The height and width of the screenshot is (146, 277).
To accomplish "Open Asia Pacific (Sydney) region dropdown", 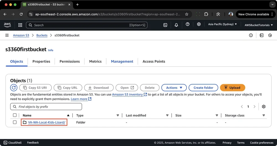I will point(222,24).
